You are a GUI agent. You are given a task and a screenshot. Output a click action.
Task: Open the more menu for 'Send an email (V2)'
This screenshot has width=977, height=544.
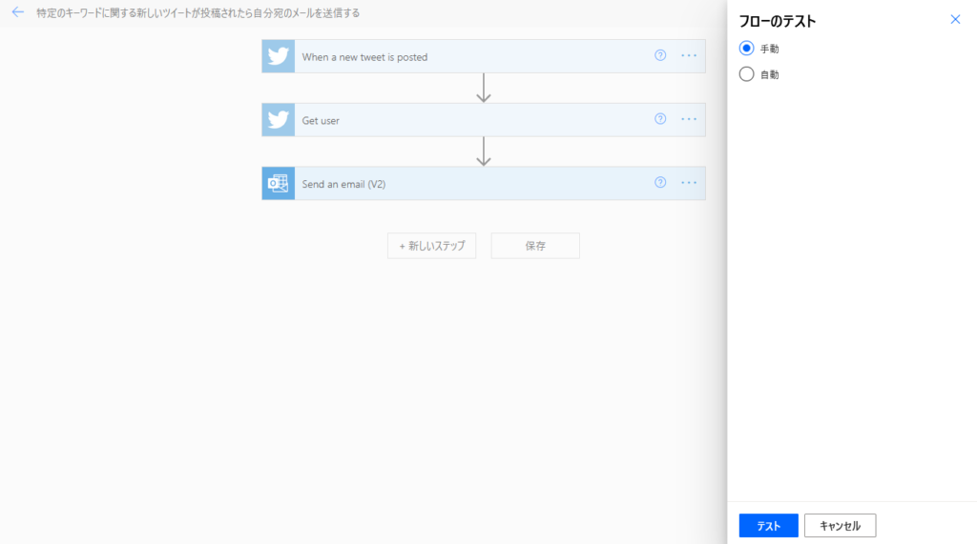(x=689, y=183)
